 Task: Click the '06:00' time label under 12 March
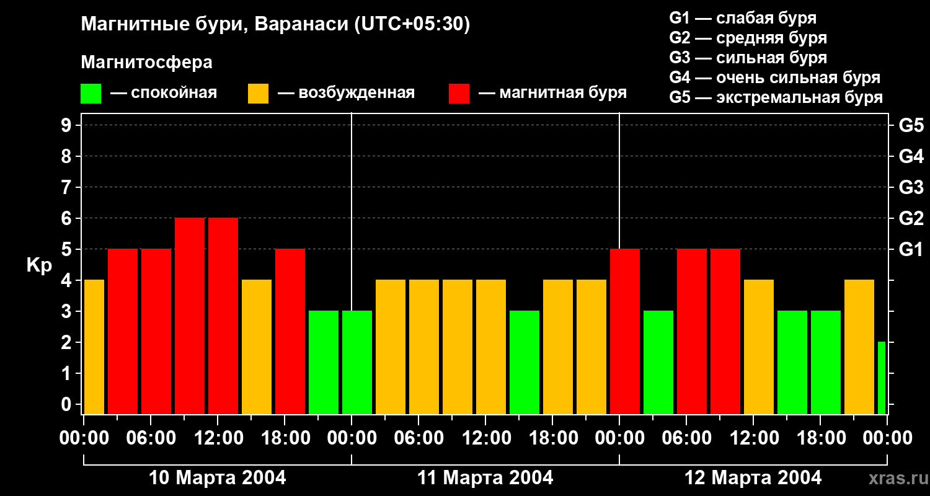[686, 438]
